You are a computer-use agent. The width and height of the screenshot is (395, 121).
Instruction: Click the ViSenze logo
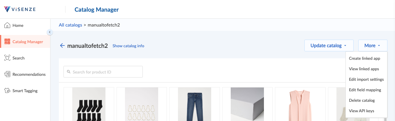click(x=20, y=9)
